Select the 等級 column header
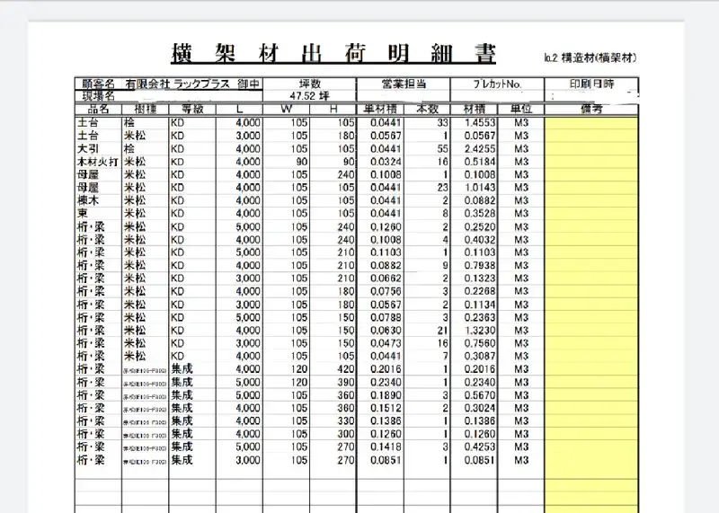Image resolution: width=719 pixels, height=513 pixels. click(192, 109)
